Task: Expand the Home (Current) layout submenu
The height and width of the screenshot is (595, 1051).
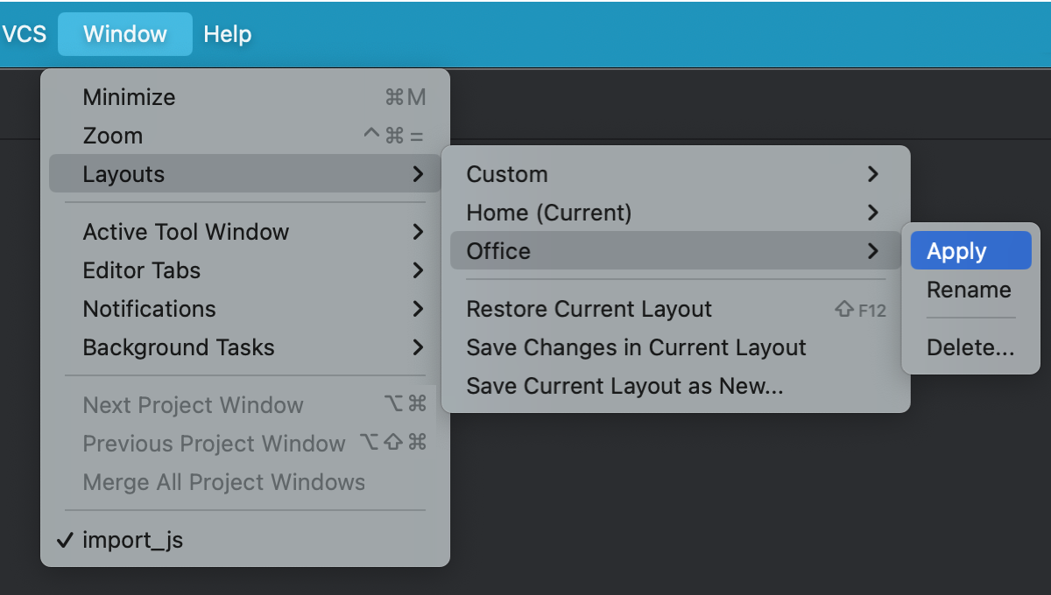Action: [x=548, y=213]
